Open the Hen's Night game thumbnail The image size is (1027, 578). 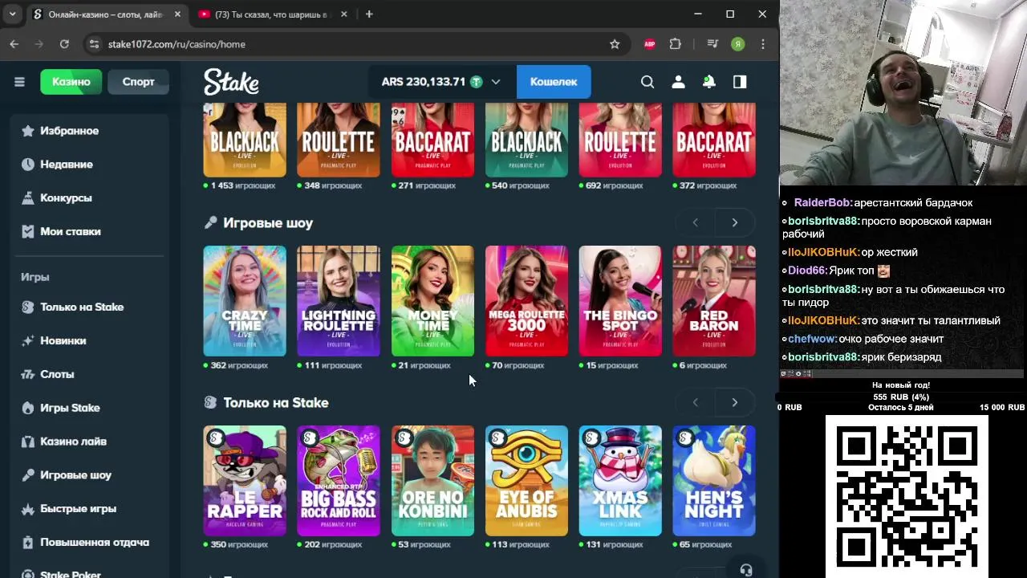[x=714, y=481]
